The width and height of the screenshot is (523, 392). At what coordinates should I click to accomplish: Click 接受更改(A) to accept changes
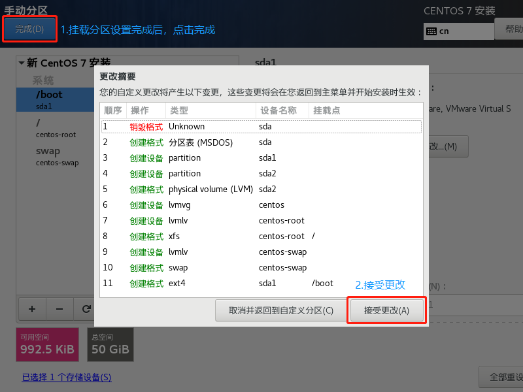coord(387,310)
